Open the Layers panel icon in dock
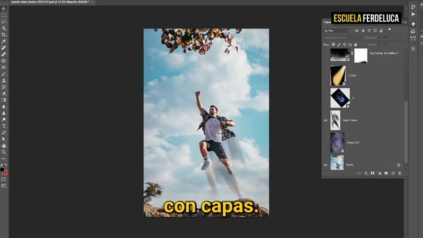 [x=413, y=24]
